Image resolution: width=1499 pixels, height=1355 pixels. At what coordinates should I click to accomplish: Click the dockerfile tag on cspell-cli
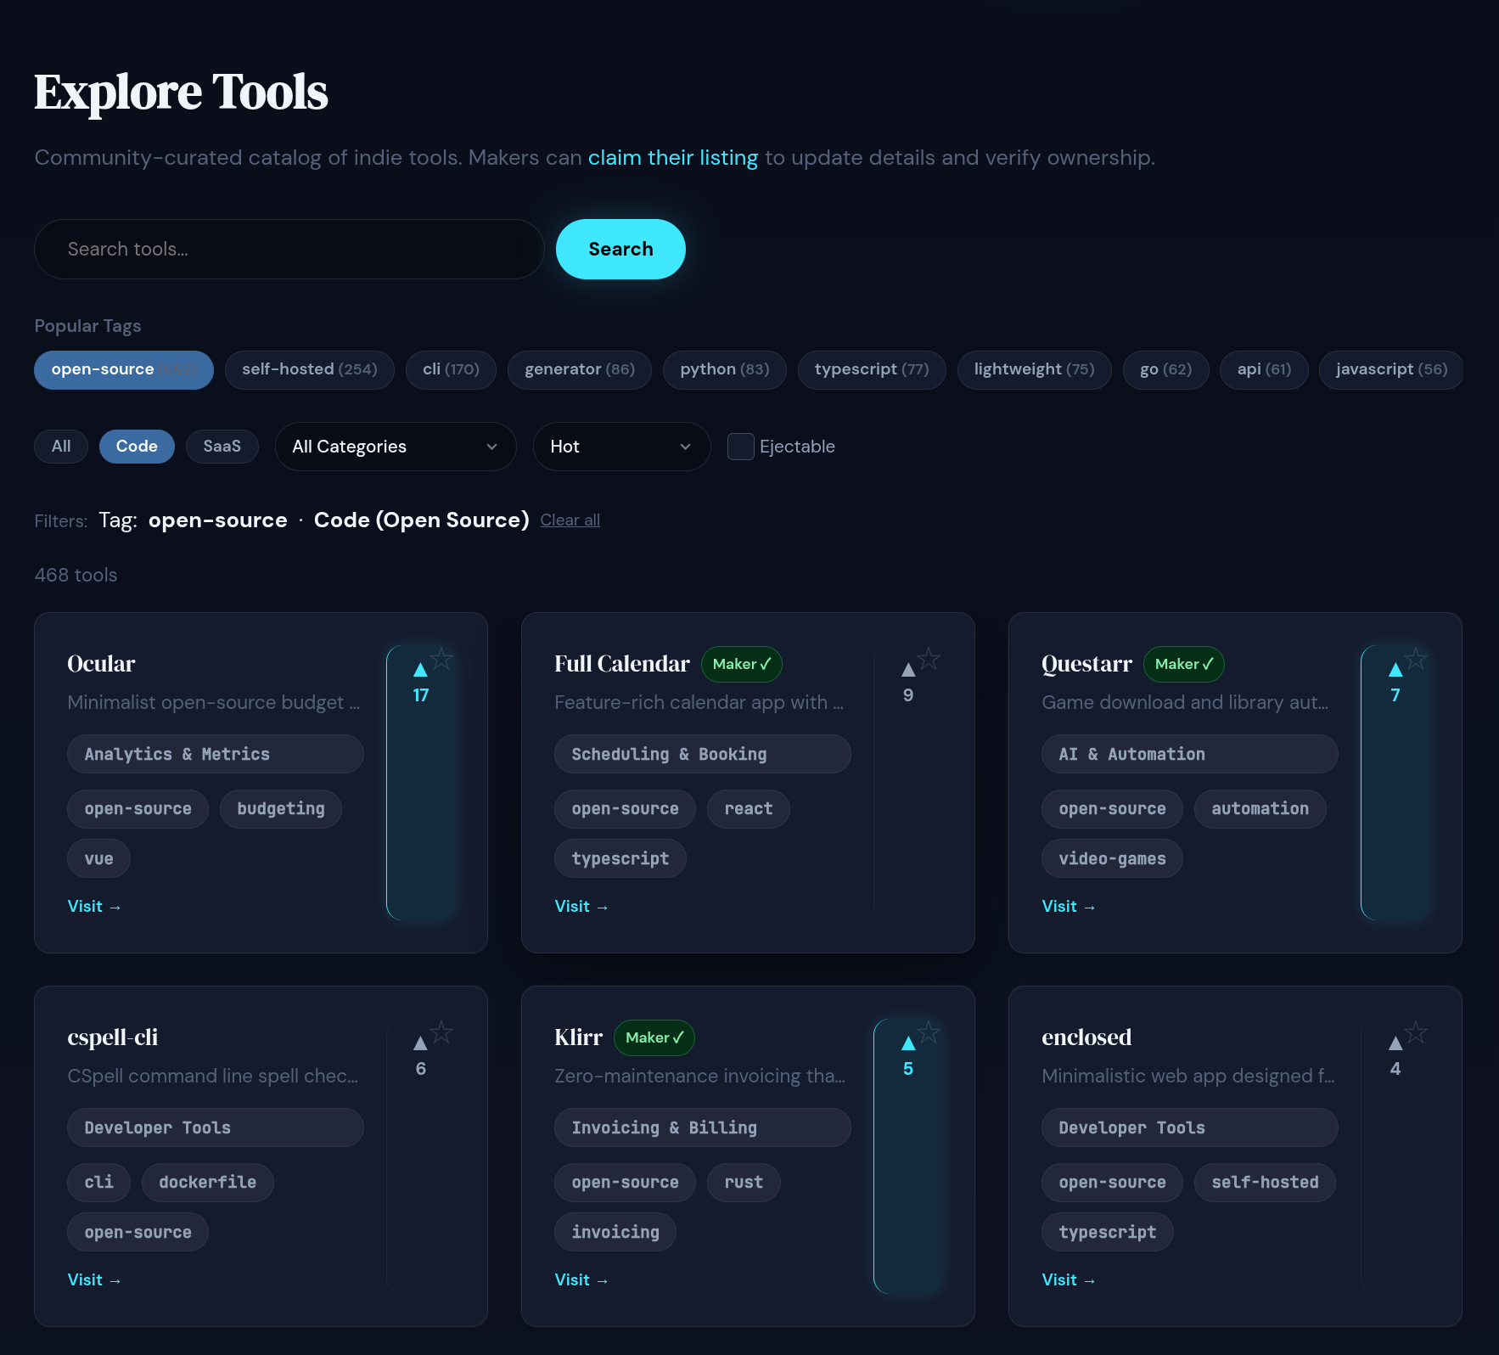pyautogui.click(x=208, y=1183)
